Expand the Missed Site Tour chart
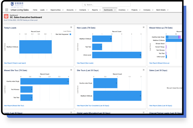This screenshot has width=193, height=128. 71,70
